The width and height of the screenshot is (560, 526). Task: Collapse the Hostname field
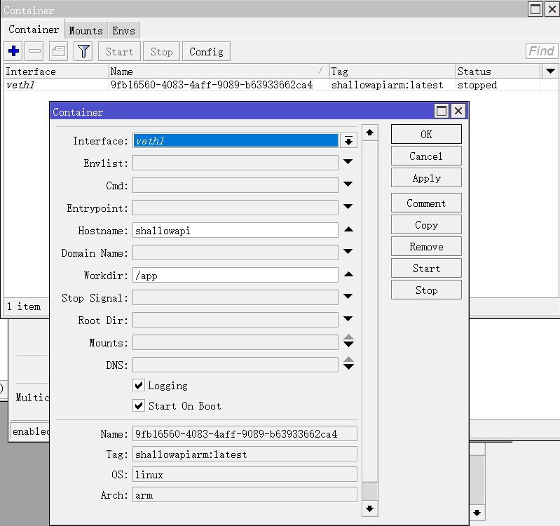348,229
